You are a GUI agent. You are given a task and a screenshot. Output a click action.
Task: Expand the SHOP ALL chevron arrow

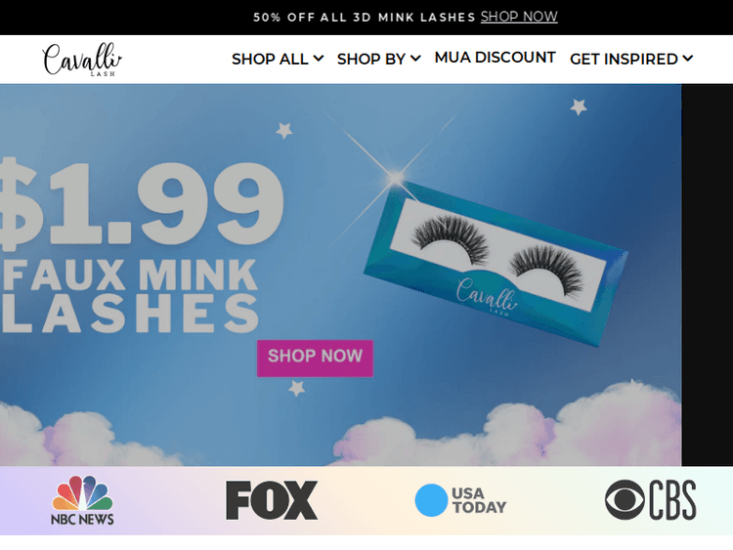(x=319, y=59)
